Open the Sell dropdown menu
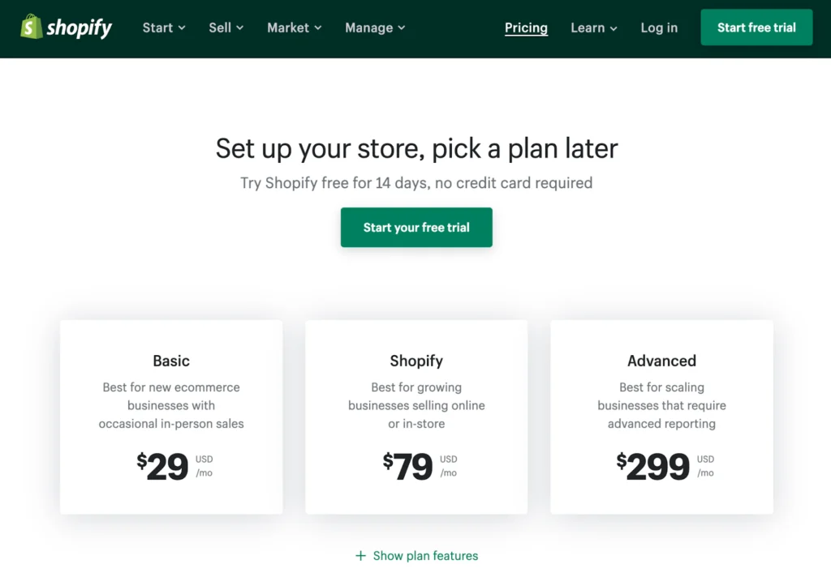831x577 pixels. tap(226, 28)
